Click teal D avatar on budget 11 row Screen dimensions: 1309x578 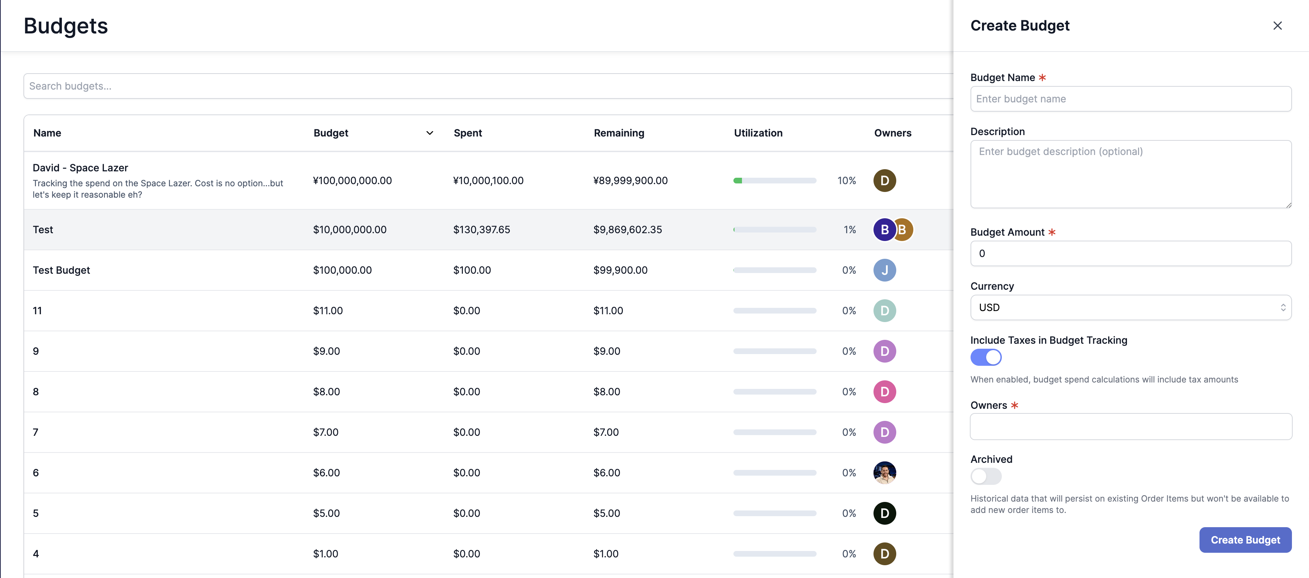coord(884,311)
